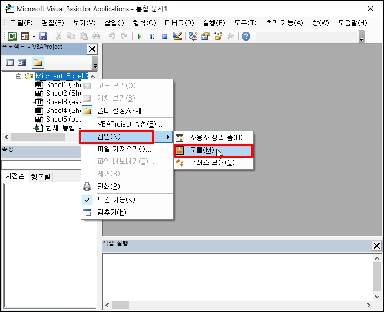Open the 삽입(I) menu bar item
384x312 pixels.
[114, 23]
